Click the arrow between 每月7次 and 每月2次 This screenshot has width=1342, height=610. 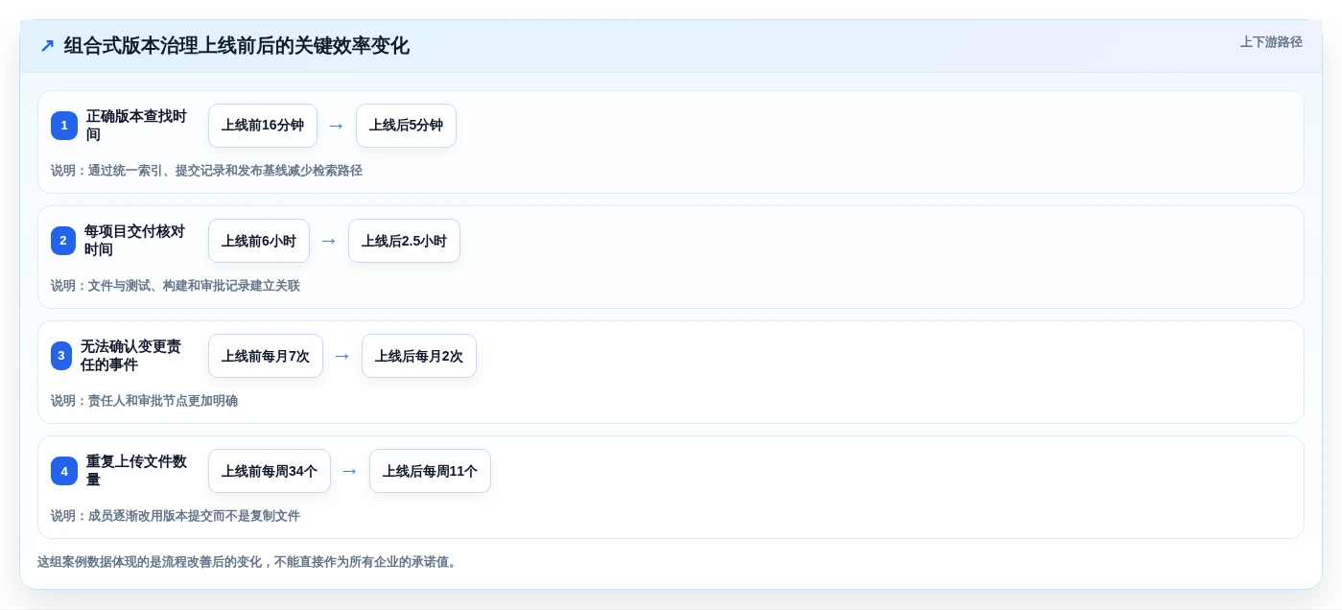(341, 356)
